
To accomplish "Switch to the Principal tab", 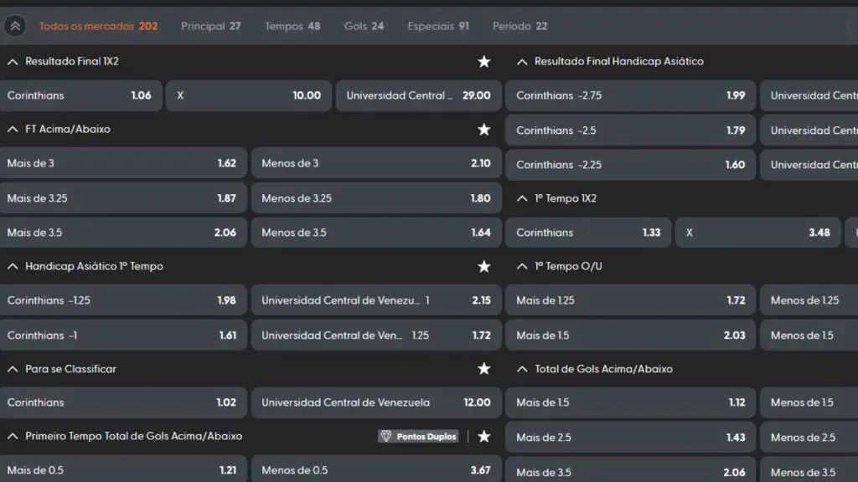I will coord(210,26).
